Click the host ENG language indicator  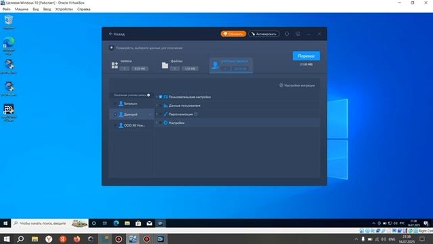(392, 239)
